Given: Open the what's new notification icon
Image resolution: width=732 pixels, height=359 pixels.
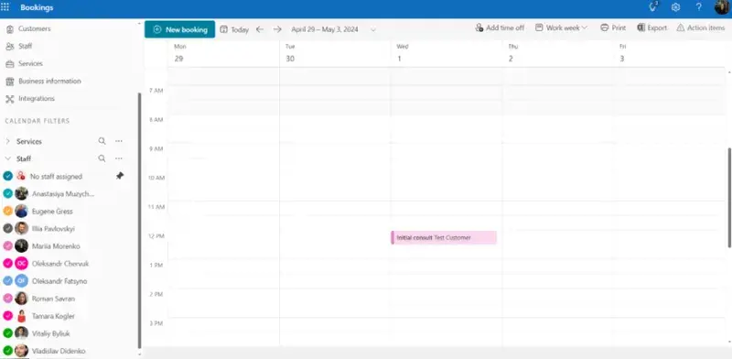Looking at the screenshot, I should [x=653, y=6].
